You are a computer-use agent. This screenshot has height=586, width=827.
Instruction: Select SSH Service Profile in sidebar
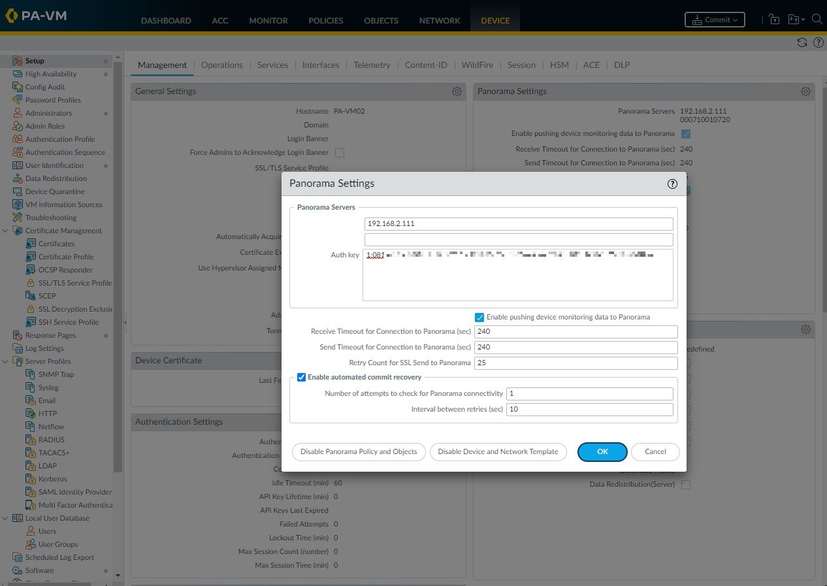pyautogui.click(x=69, y=322)
